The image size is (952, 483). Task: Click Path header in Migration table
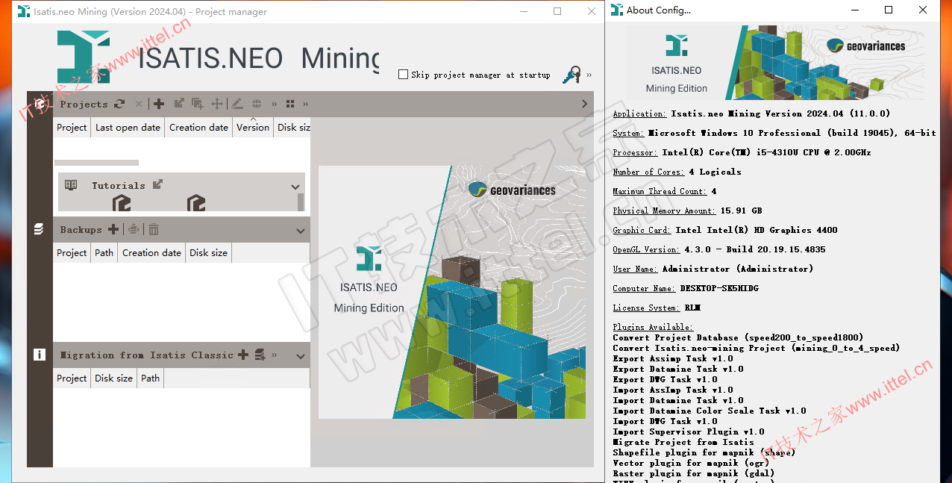pos(150,378)
